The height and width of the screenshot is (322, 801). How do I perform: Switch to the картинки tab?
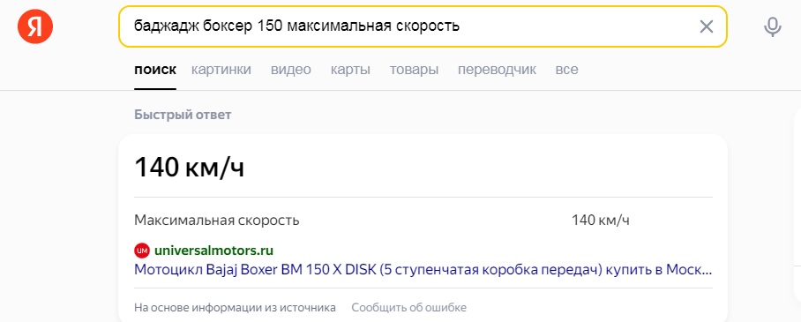(x=221, y=70)
